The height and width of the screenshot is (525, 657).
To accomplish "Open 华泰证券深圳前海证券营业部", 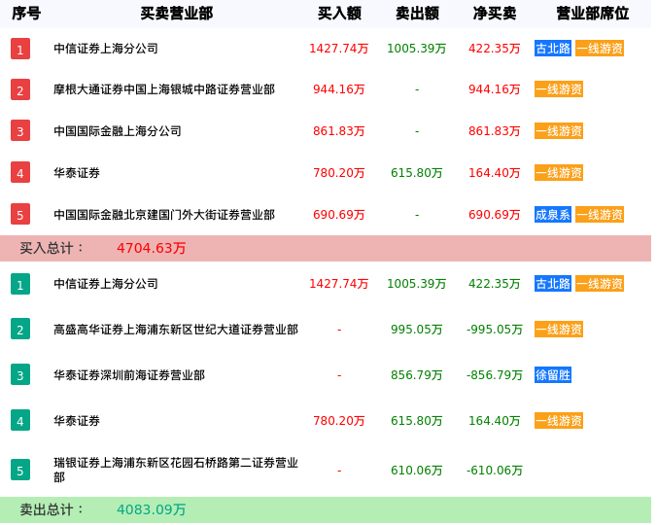I will [x=129, y=375].
